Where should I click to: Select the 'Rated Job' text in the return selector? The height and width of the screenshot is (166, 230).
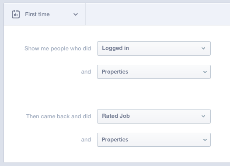(116, 116)
